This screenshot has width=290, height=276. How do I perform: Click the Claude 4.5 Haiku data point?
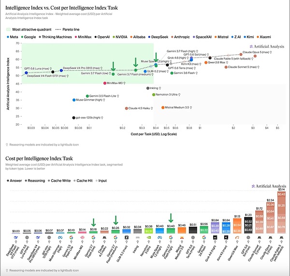[x=126, y=108]
